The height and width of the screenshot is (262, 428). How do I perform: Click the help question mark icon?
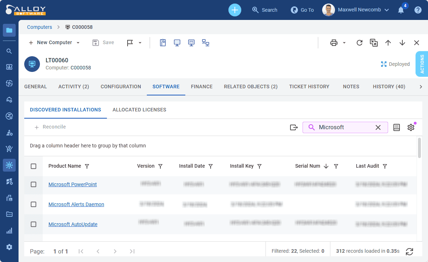coord(418,10)
